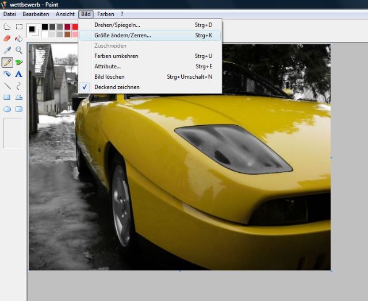Select 'Farben umkehren' menu entry
Screen dimensions: 368x301
(116, 56)
